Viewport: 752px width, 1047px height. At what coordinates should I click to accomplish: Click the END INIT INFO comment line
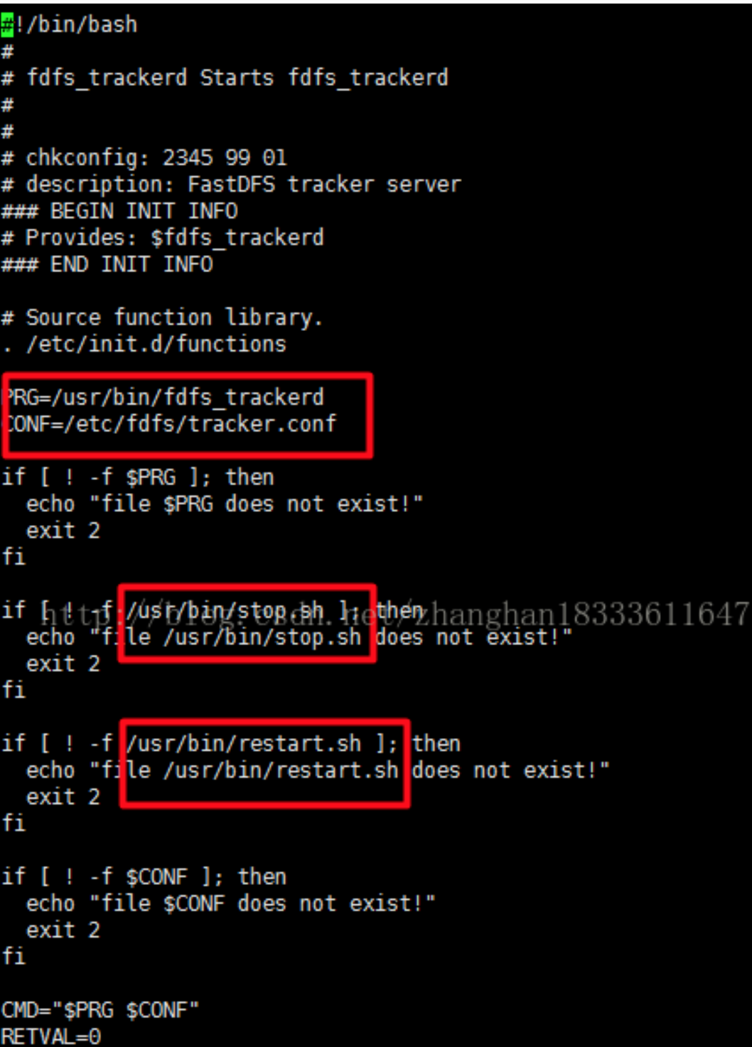(107, 265)
